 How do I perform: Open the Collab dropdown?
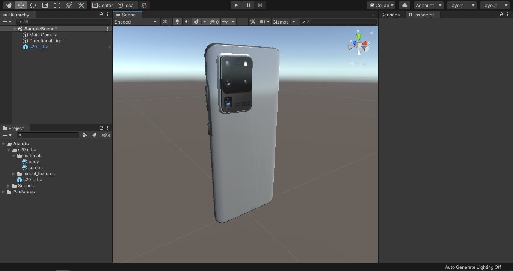[381, 5]
